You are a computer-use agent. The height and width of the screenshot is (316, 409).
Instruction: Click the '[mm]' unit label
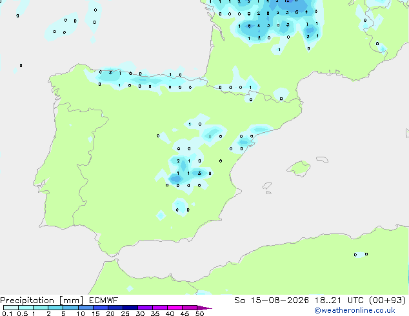pos(71,301)
